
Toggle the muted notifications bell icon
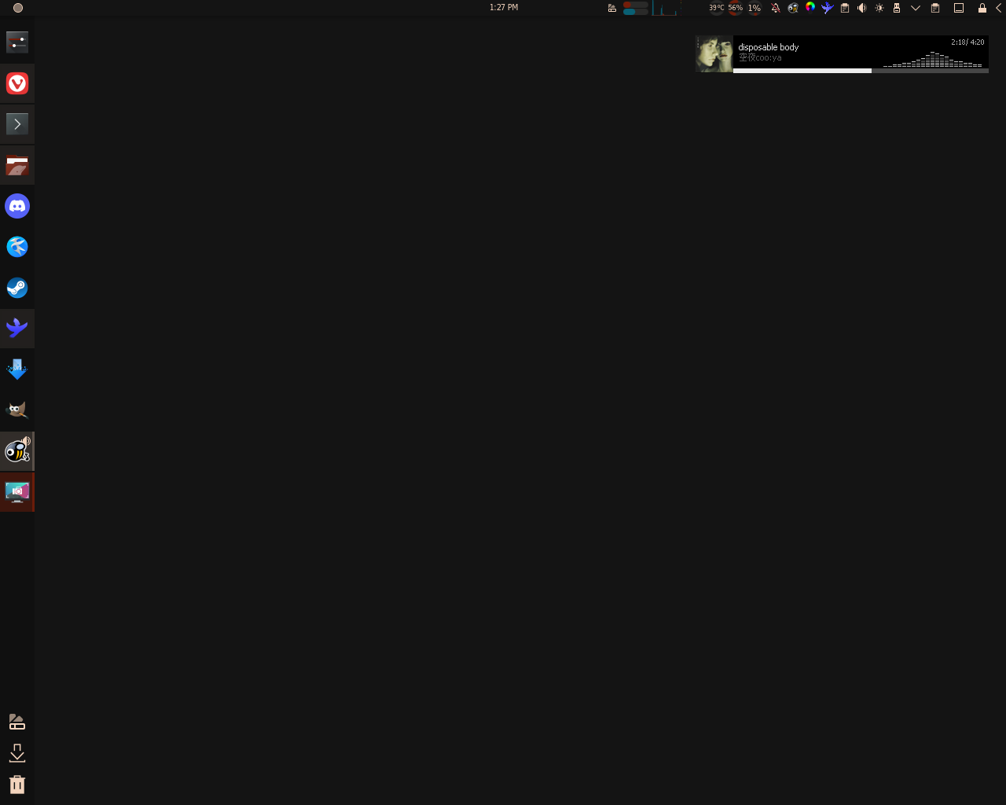pos(776,8)
